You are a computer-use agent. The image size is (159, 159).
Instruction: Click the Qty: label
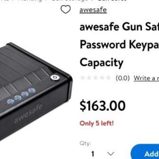85,143
